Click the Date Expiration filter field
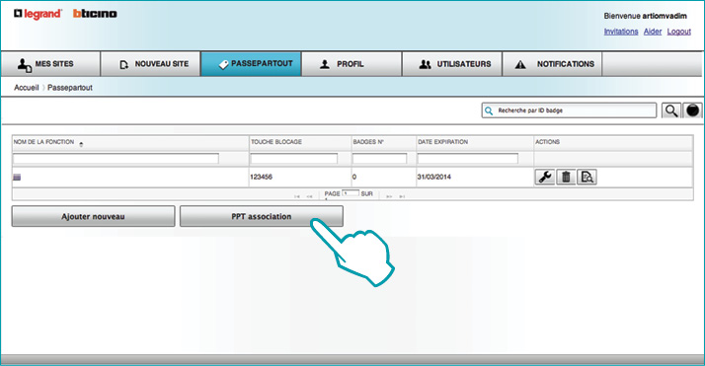 click(468, 158)
